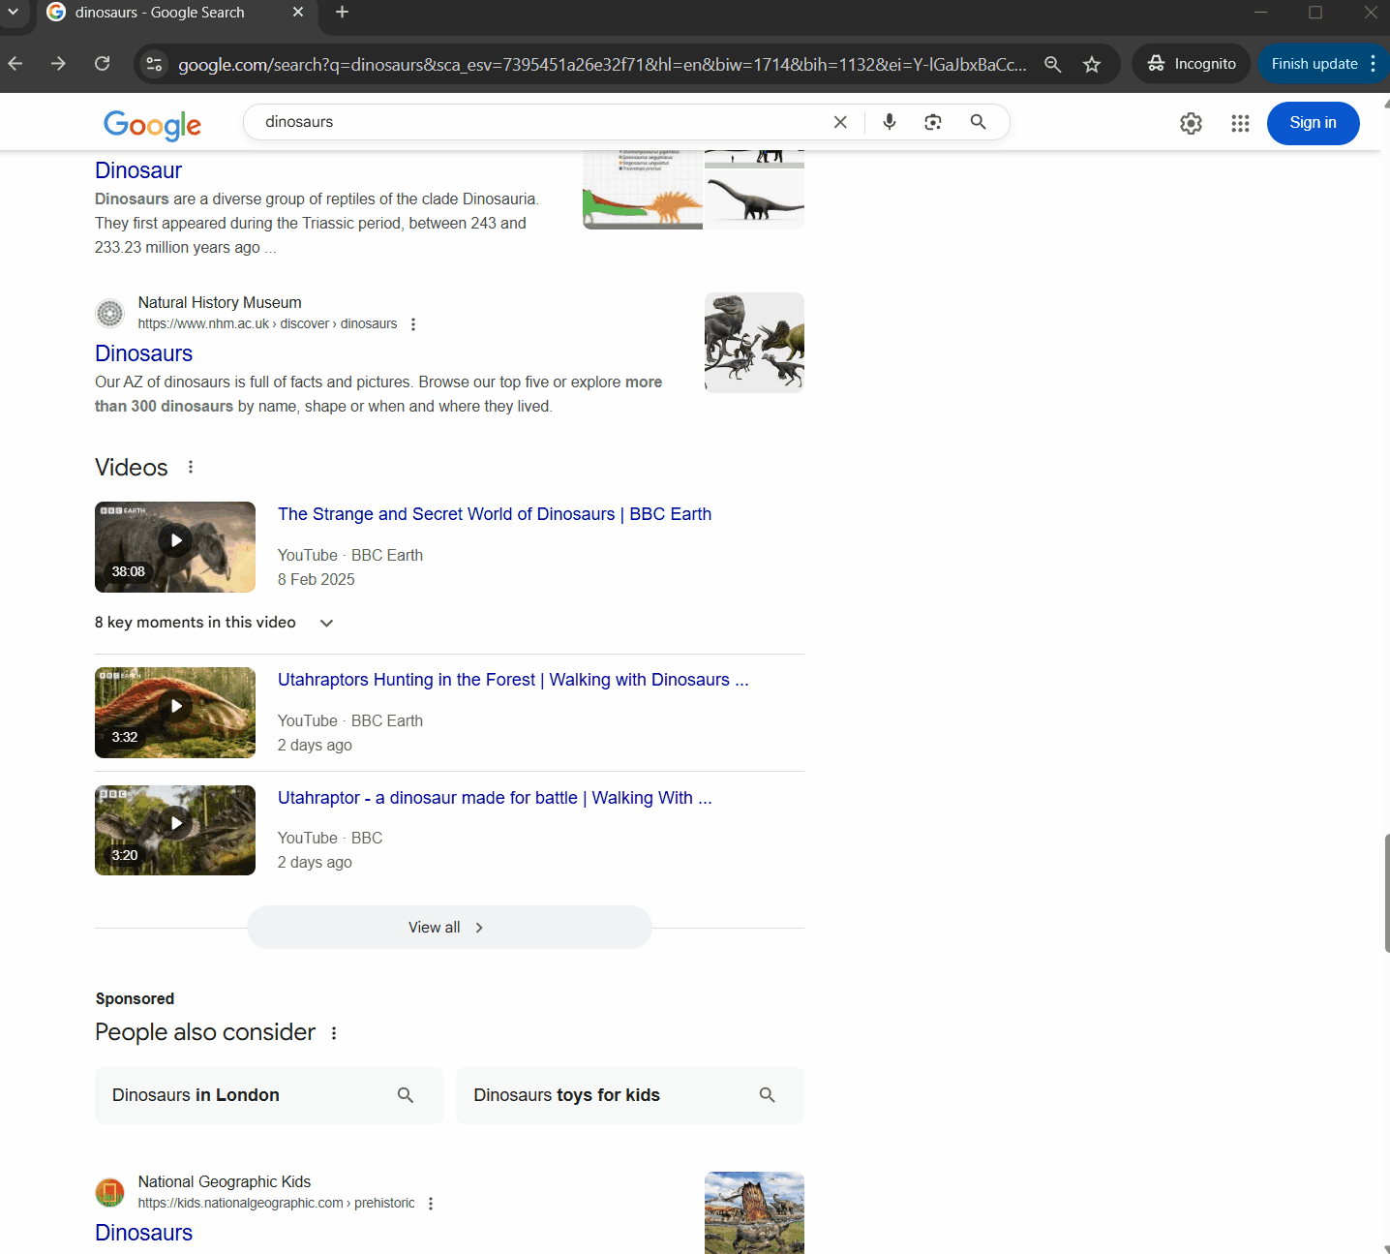Click the magnifier search submit icon
1390x1254 pixels.
pos(978,122)
